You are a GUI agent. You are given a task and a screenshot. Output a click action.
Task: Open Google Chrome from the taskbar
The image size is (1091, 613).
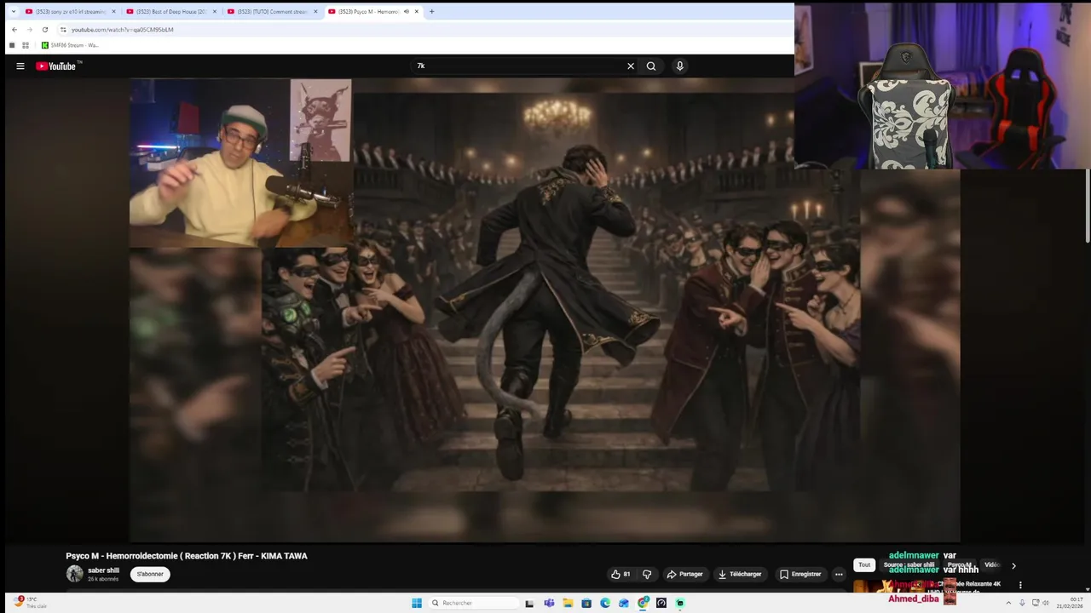point(643,603)
